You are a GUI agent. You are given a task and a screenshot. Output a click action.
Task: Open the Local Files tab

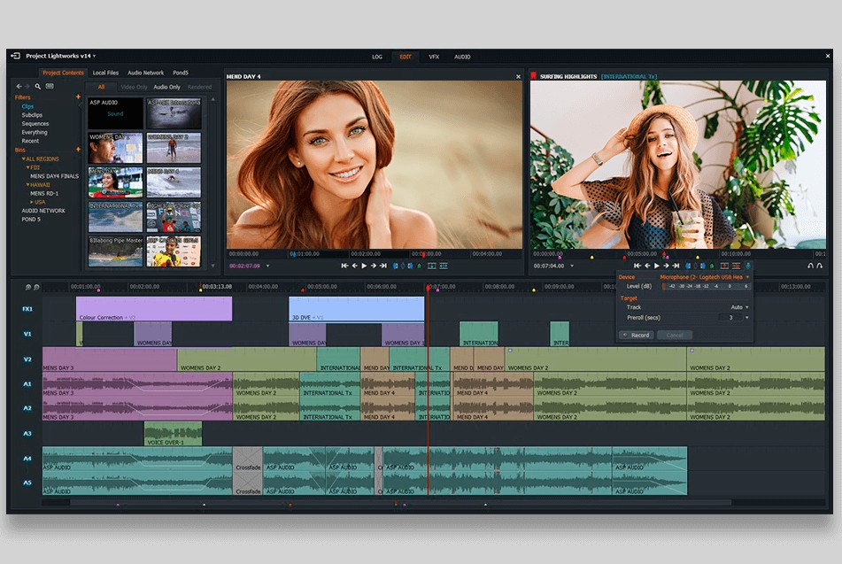coord(105,73)
